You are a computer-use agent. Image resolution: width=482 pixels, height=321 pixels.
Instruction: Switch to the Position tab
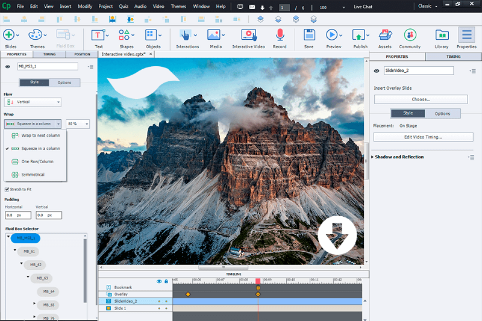[82, 54]
